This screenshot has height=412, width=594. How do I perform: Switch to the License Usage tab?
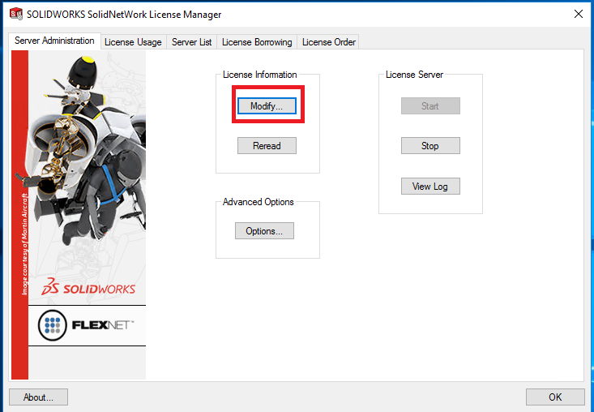133,42
